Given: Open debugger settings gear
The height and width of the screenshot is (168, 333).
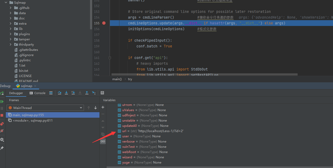Looking at the screenshot, I should pos(2,140).
